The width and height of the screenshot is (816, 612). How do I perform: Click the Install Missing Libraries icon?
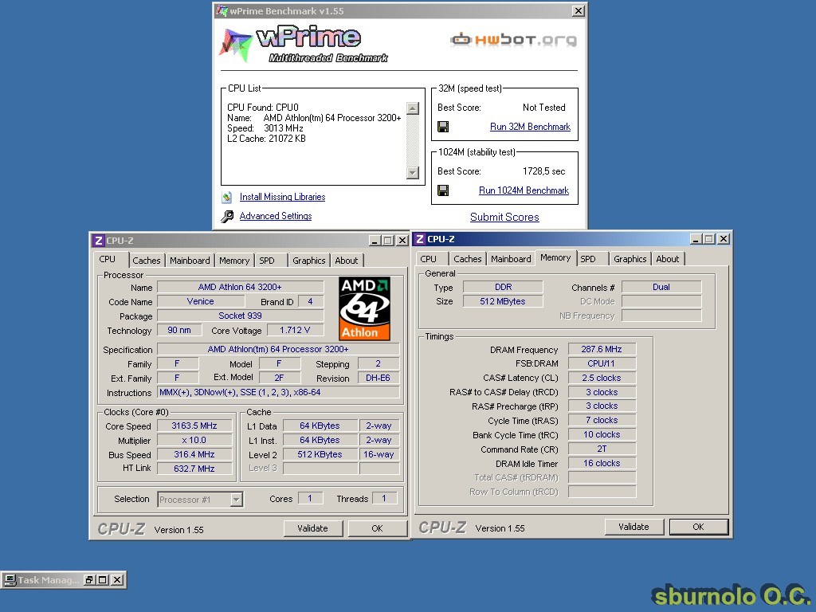click(x=227, y=198)
